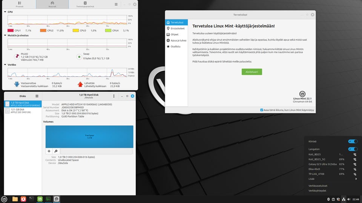The height and width of the screenshot is (203, 362).
Task: Connect to Koti_BD25 network
Action: pyautogui.click(x=333, y=155)
